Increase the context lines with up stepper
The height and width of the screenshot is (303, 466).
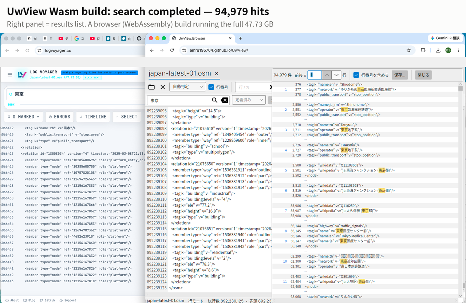click(327, 75)
